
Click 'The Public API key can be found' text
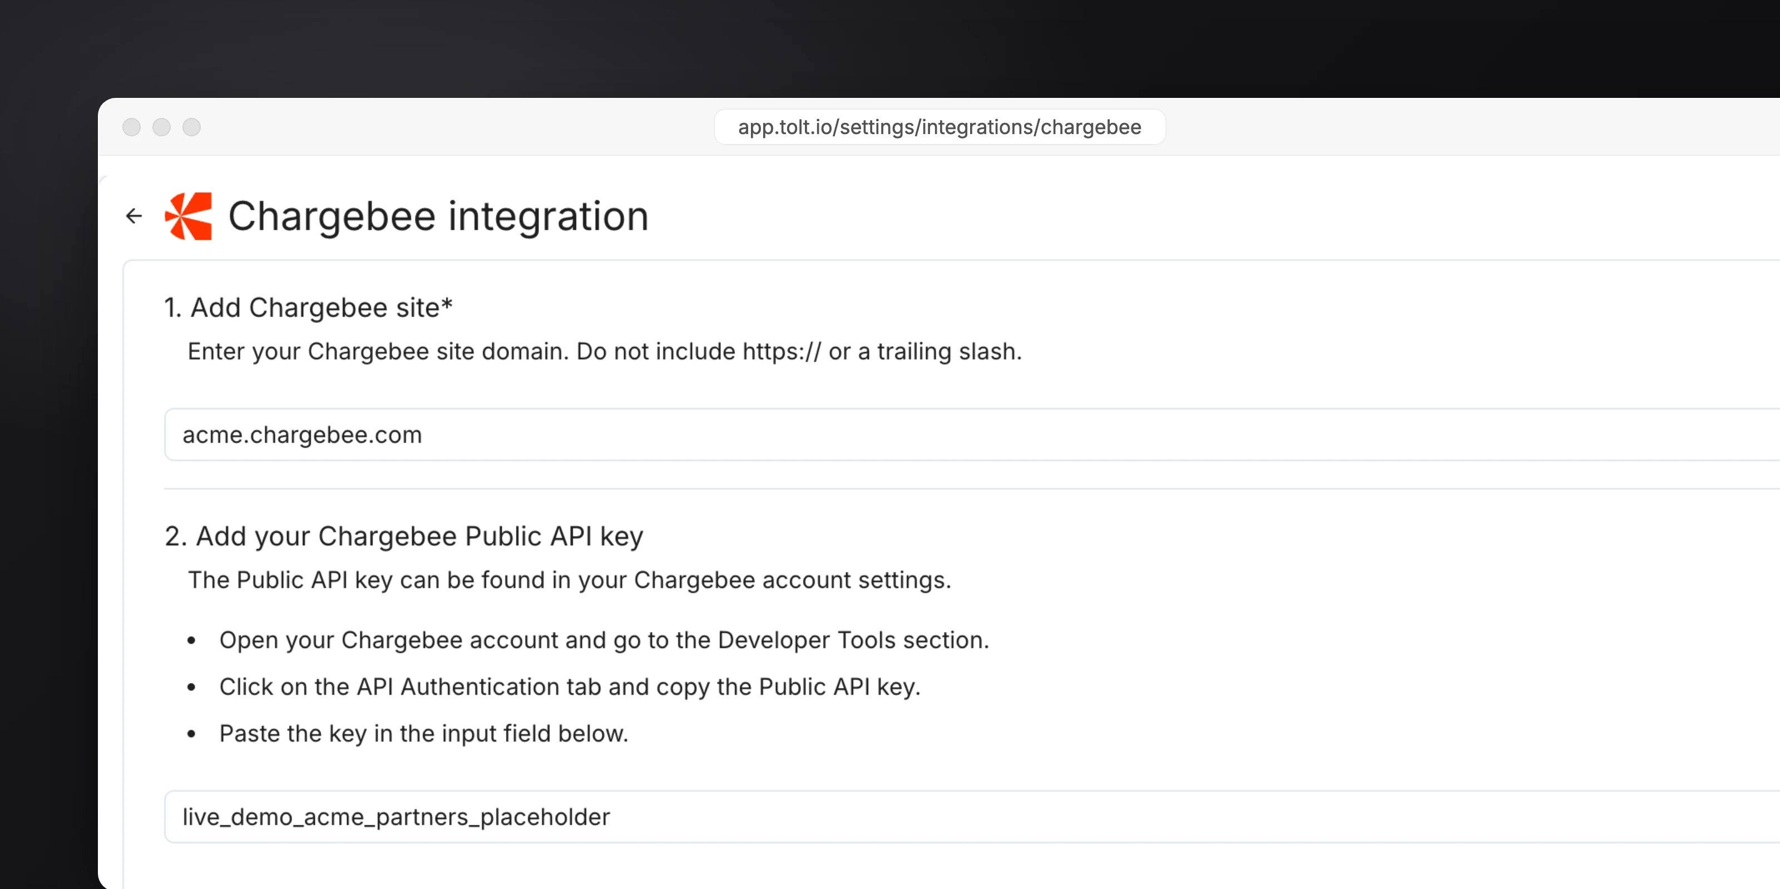coord(570,580)
